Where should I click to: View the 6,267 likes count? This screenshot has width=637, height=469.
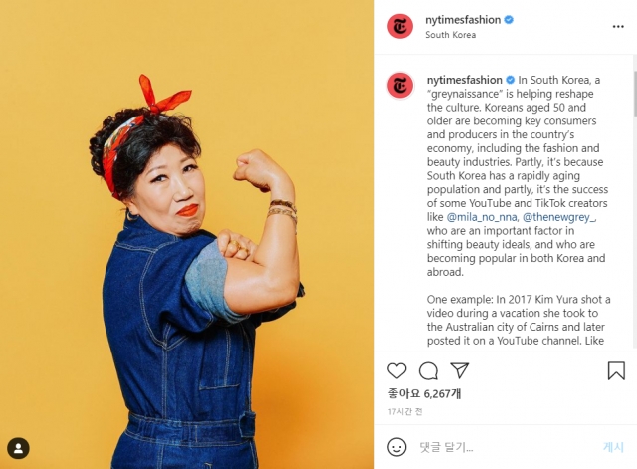(x=424, y=393)
